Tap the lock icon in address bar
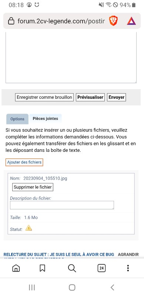144x297 pixels. (11, 21)
